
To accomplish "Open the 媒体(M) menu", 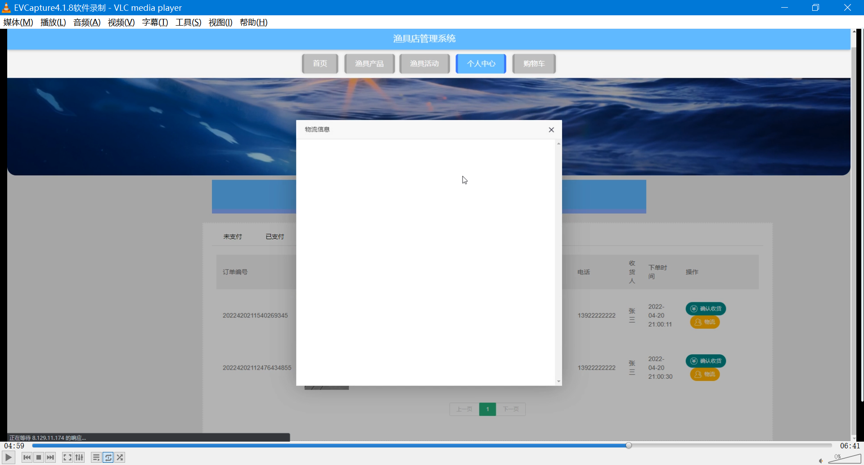I will coord(18,22).
